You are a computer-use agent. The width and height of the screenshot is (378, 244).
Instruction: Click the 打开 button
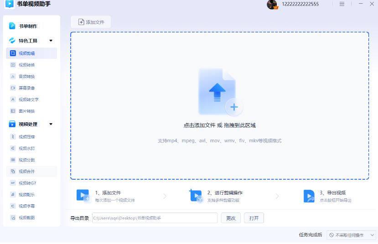coord(254,218)
